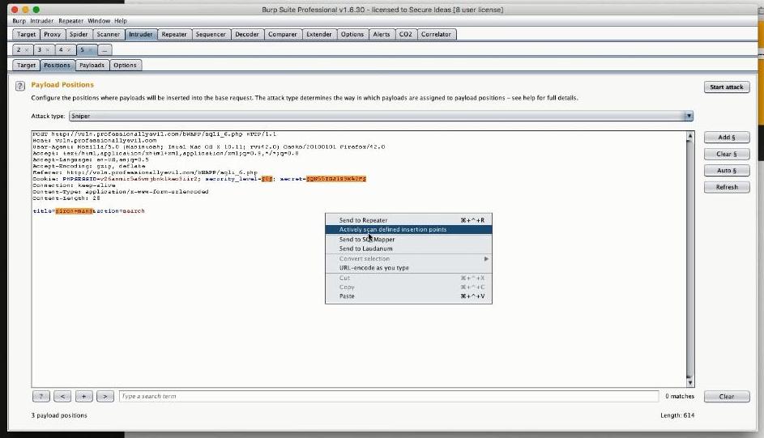Click the Auto § button
Screen dimensions: 764x438
coord(727,170)
